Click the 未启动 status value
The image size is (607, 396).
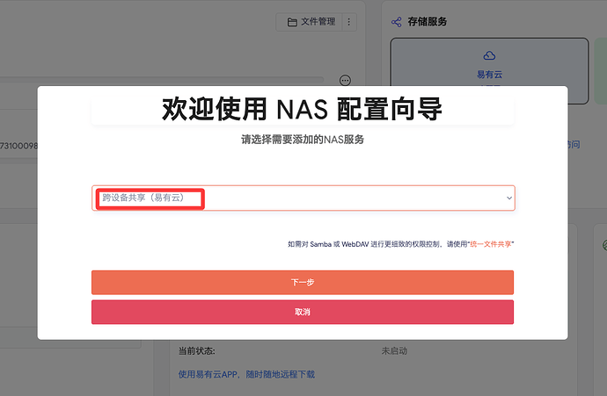(394, 350)
